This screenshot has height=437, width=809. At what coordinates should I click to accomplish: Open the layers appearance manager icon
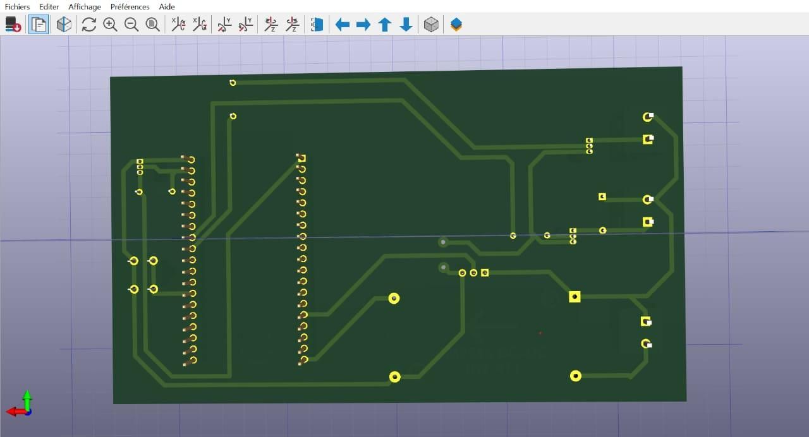point(456,25)
